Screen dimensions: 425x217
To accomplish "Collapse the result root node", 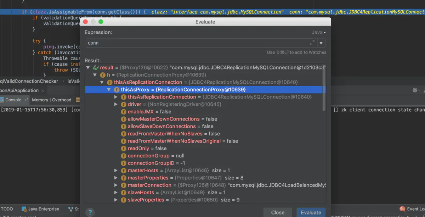I will click(88, 68).
